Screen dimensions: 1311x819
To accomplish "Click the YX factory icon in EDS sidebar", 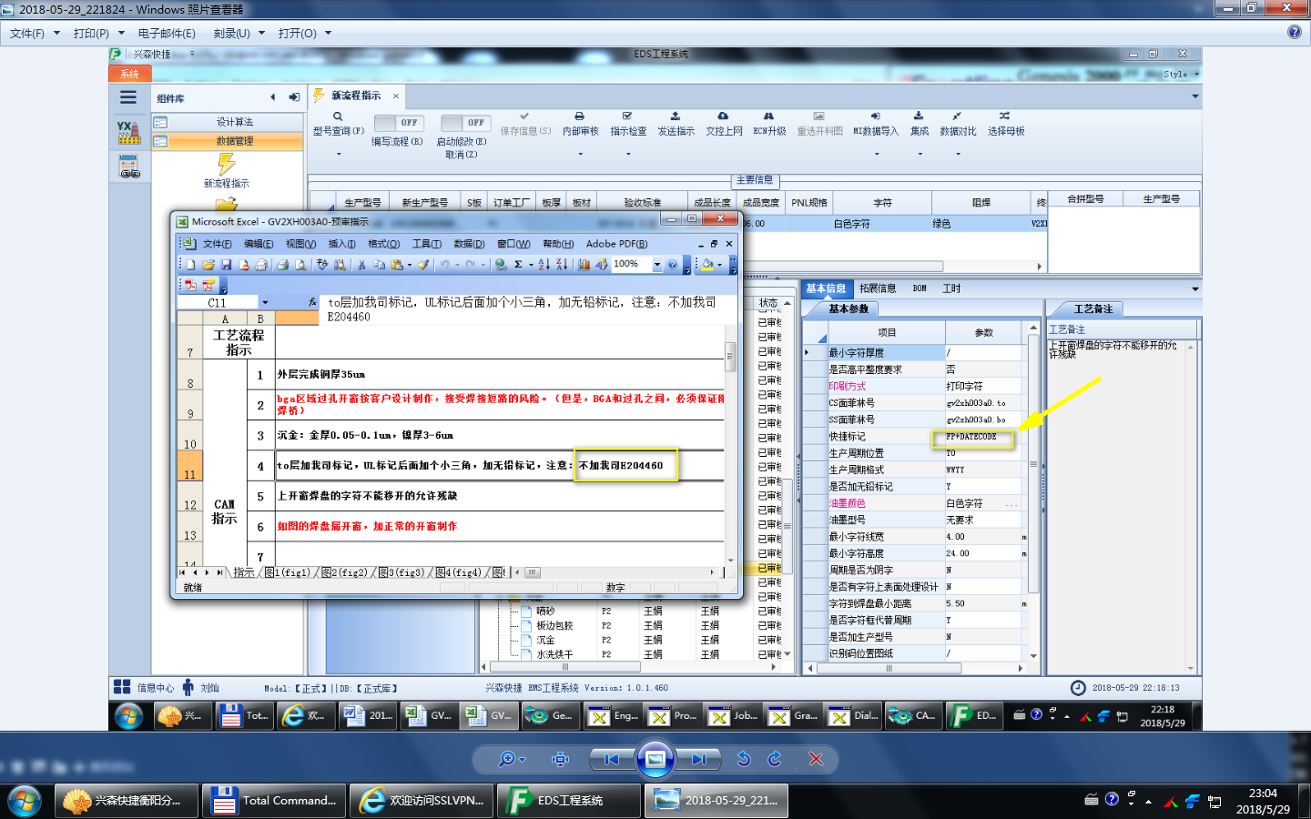I will point(128,133).
